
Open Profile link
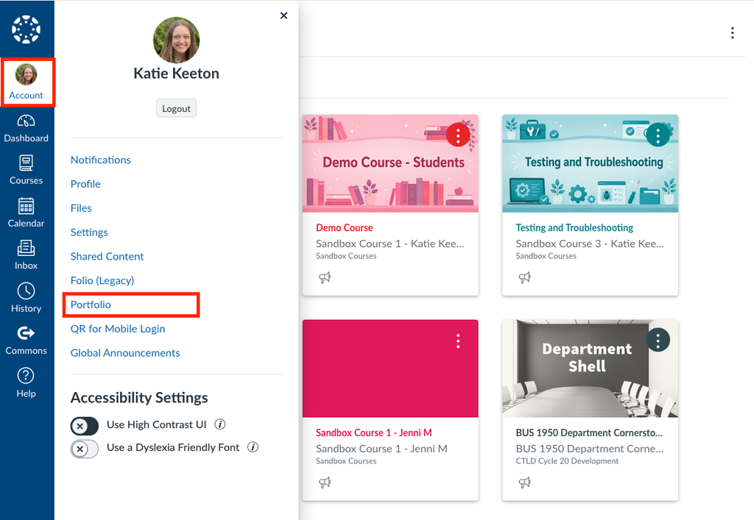pos(85,184)
